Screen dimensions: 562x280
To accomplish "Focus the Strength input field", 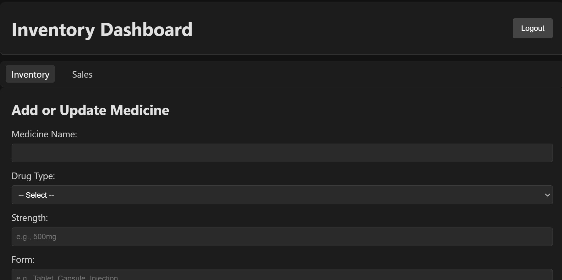I will [x=282, y=237].
